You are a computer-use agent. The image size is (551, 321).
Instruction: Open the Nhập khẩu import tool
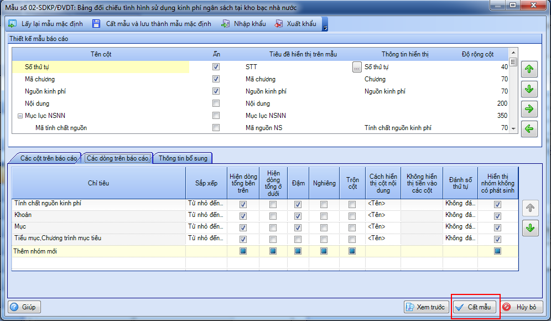click(x=243, y=24)
